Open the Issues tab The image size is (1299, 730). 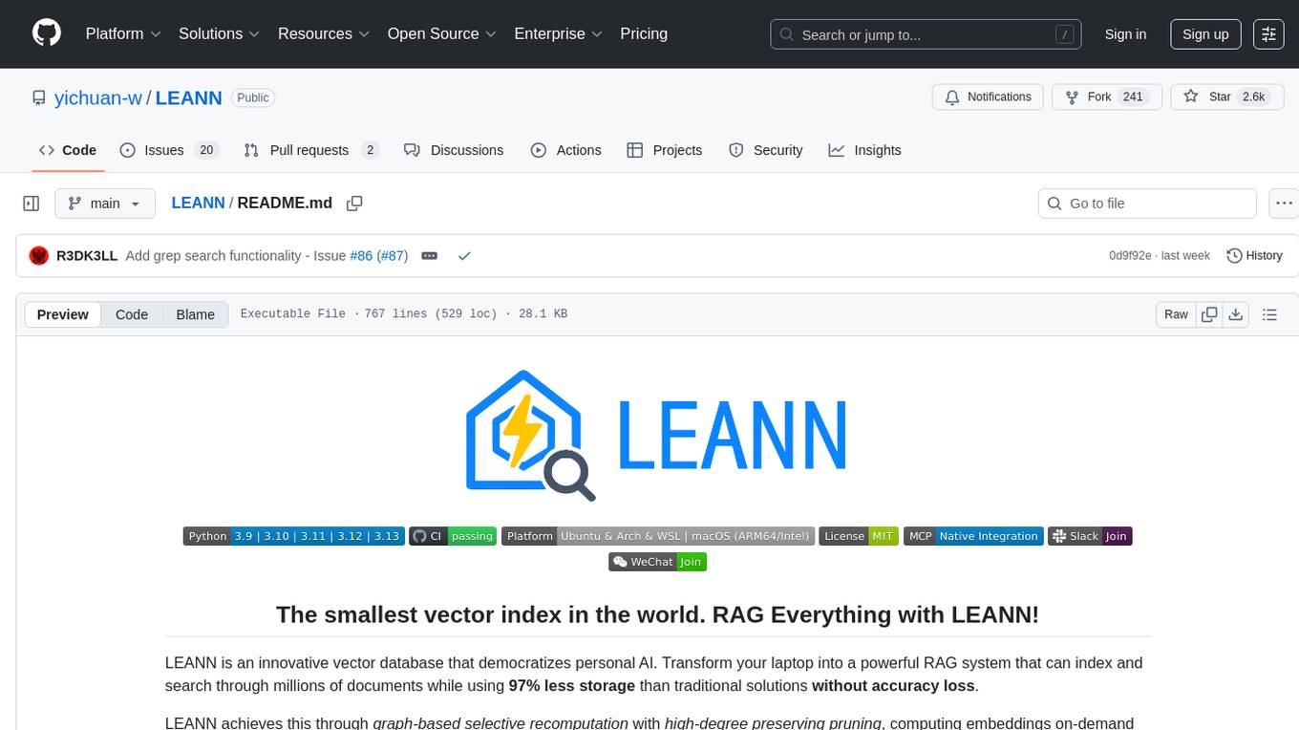point(169,150)
